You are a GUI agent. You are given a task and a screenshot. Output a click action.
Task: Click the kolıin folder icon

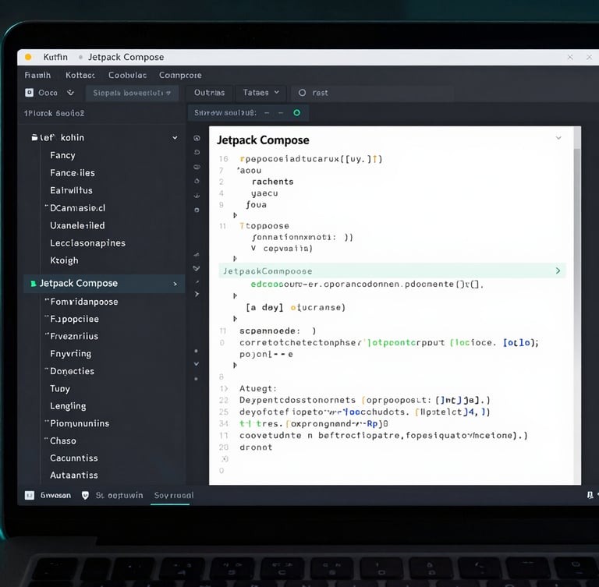[34, 137]
